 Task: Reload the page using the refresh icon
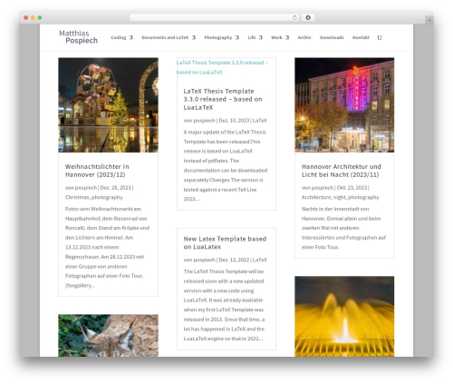tap(294, 17)
